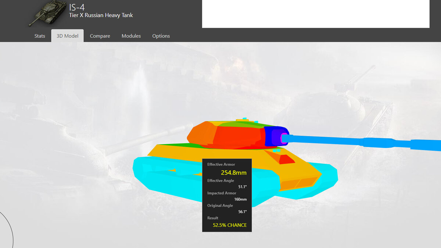Click the 'Result' label in tooltip
Viewport: 441px width, 248px height.
213,218
